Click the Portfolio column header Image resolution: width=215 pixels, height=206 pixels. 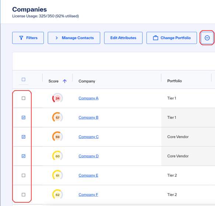[x=175, y=81]
